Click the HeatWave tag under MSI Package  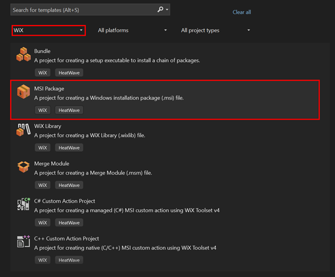click(69, 110)
